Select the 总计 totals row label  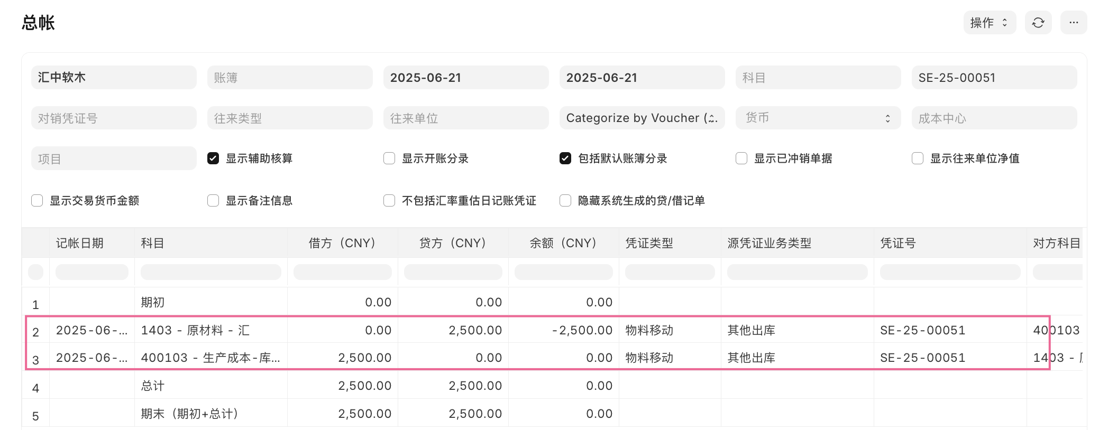(153, 386)
